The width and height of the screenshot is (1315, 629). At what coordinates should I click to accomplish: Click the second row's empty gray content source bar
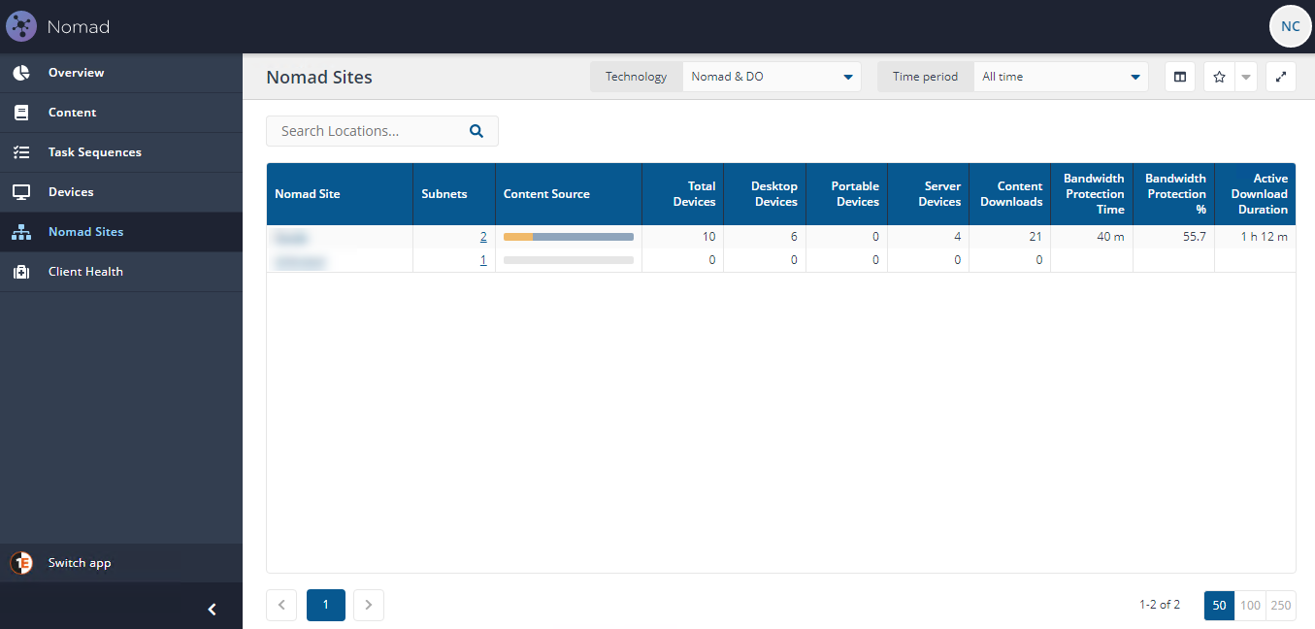(569, 260)
